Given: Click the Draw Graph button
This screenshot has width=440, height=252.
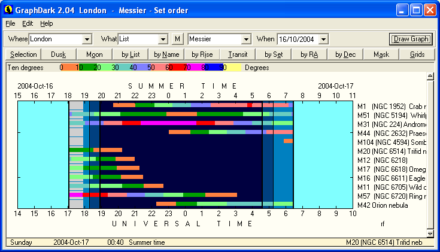Looking at the screenshot, I should [x=410, y=39].
